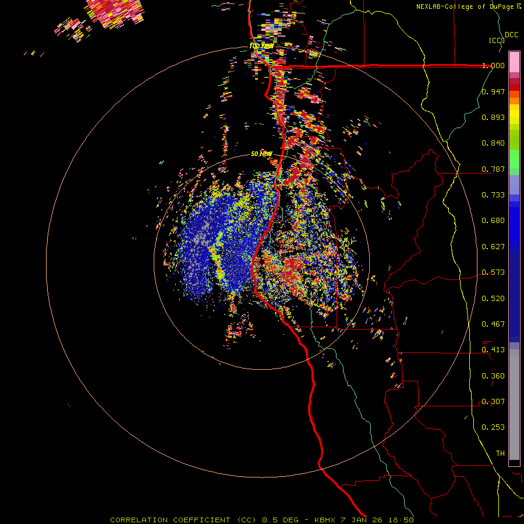
Task: Click the 0.840 legend value
Action: (x=493, y=143)
